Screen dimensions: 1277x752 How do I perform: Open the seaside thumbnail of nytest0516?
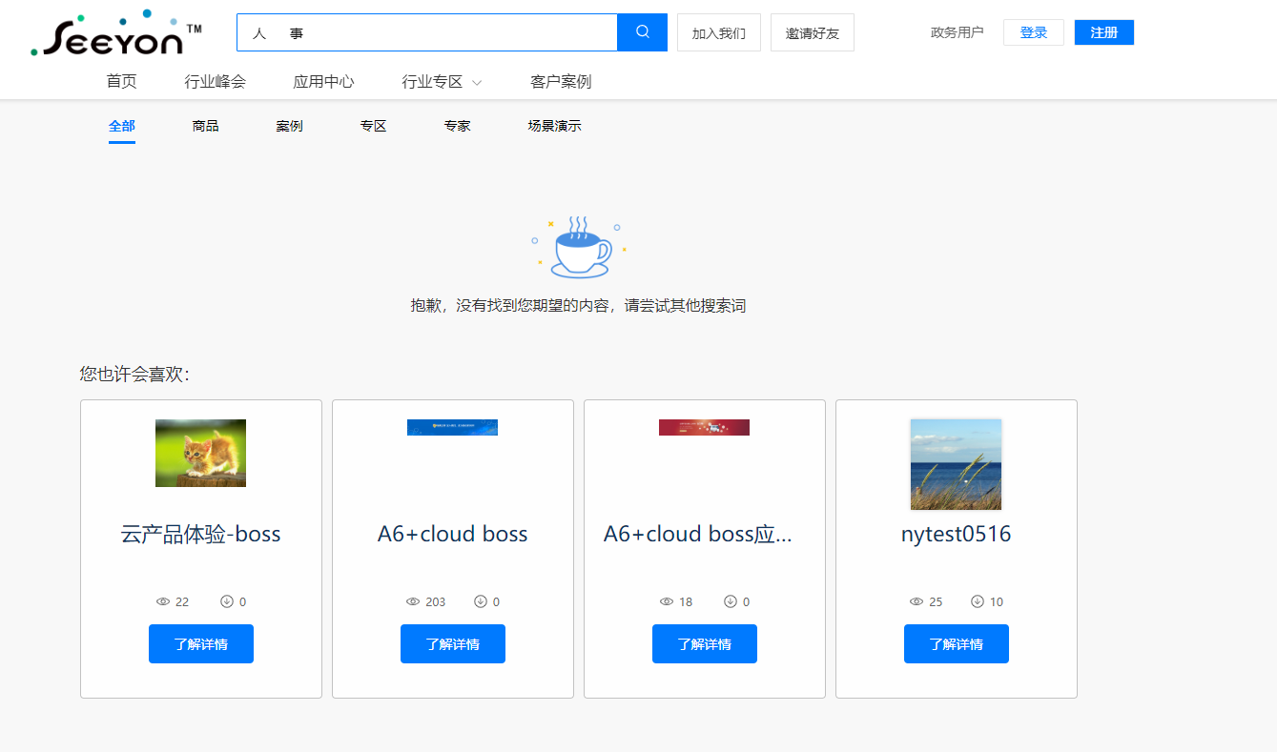point(957,464)
